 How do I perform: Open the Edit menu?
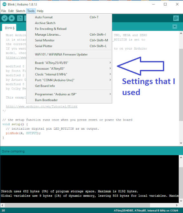pos(11,11)
